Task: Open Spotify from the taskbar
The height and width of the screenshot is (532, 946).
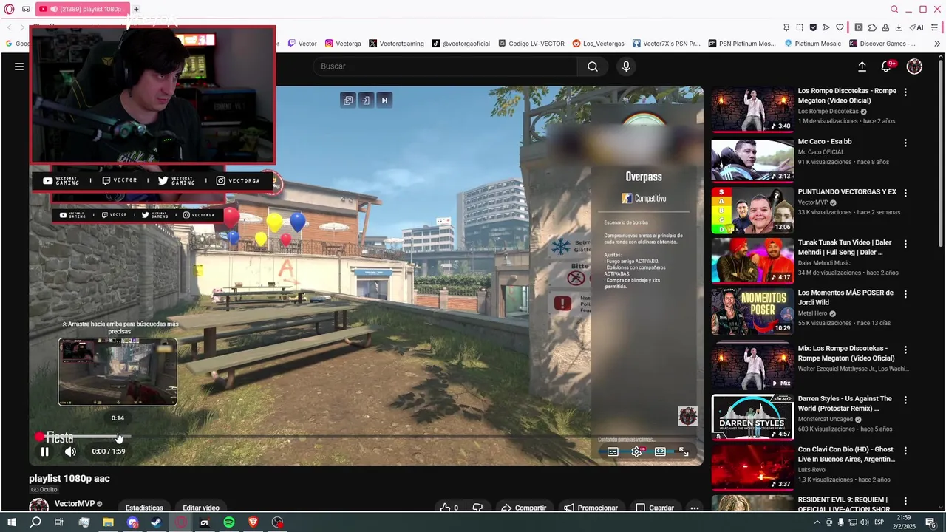Action: pyautogui.click(x=229, y=522)
